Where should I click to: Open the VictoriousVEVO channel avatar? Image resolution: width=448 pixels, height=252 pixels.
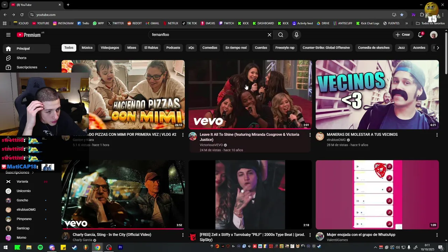(x=193, y=136)
